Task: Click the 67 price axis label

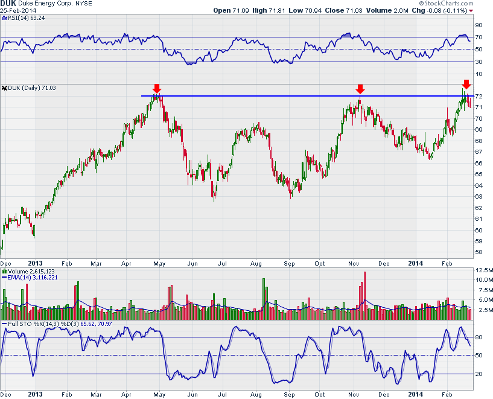Action: (479, 152)
